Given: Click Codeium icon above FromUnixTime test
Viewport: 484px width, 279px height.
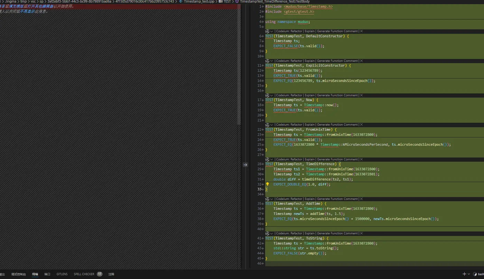Looking at the screenshot, I should pos(267,125).
